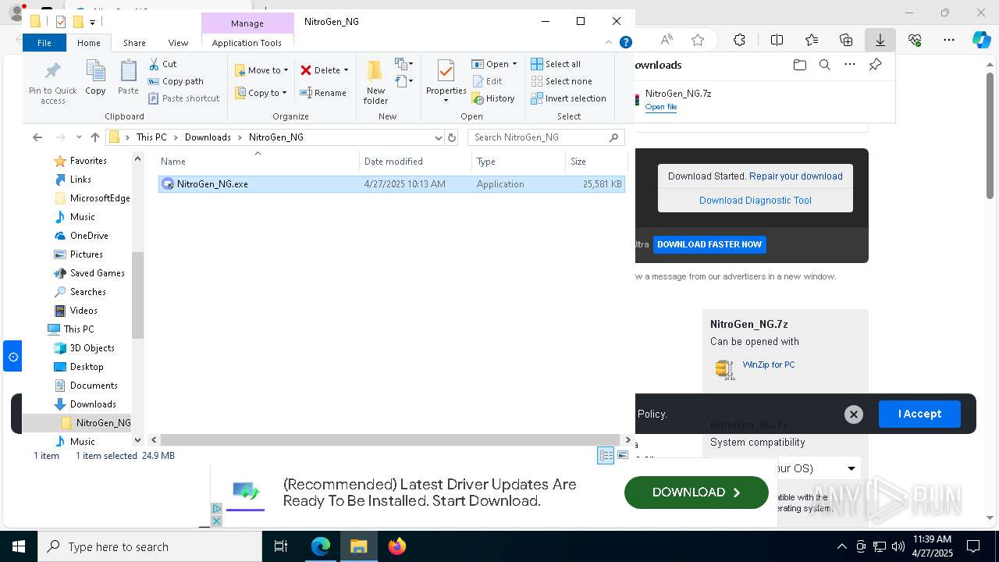Expand the Open dropdown in ribbon

(514, 64)
